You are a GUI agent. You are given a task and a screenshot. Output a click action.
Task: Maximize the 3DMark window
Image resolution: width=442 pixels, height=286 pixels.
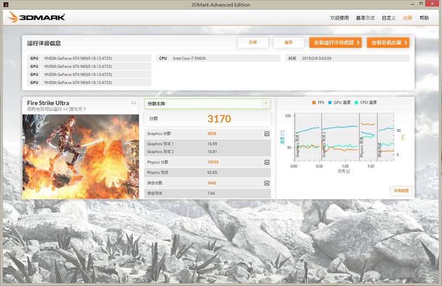[x=421, y=4]
